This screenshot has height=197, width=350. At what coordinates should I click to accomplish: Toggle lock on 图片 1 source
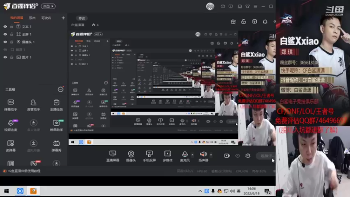point(12,57)
